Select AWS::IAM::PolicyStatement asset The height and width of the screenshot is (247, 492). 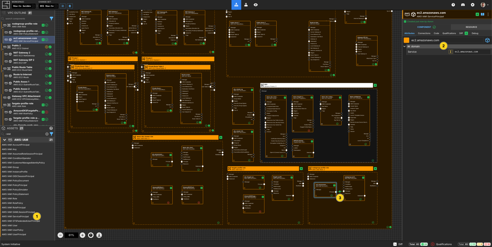tap(15, 194)
